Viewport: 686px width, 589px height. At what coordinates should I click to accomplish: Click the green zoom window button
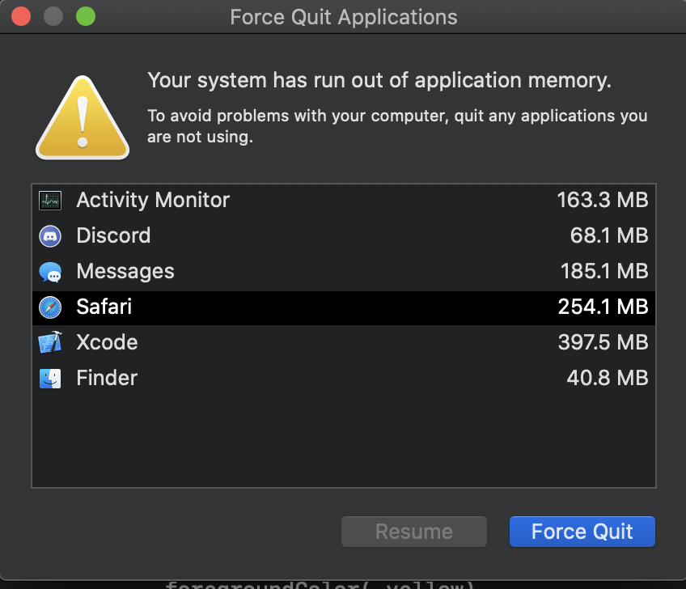click(85, 16)
